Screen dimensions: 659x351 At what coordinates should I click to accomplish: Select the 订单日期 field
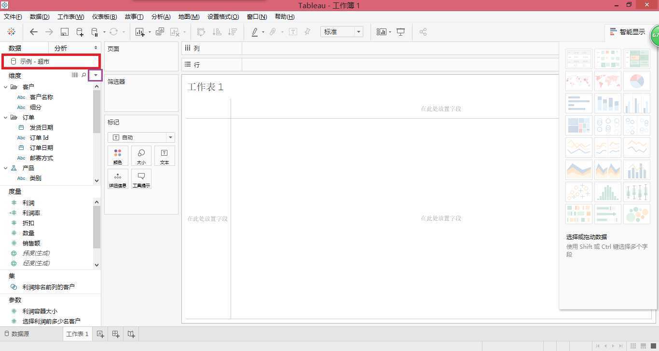tap(41, 148)
